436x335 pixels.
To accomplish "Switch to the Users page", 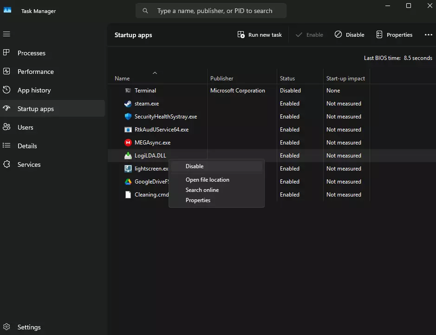I will coord(25,127).
